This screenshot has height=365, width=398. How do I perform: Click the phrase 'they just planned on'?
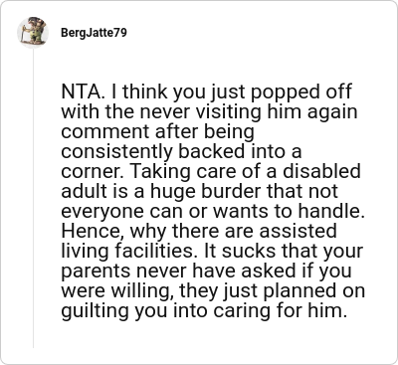pos(272,291)
